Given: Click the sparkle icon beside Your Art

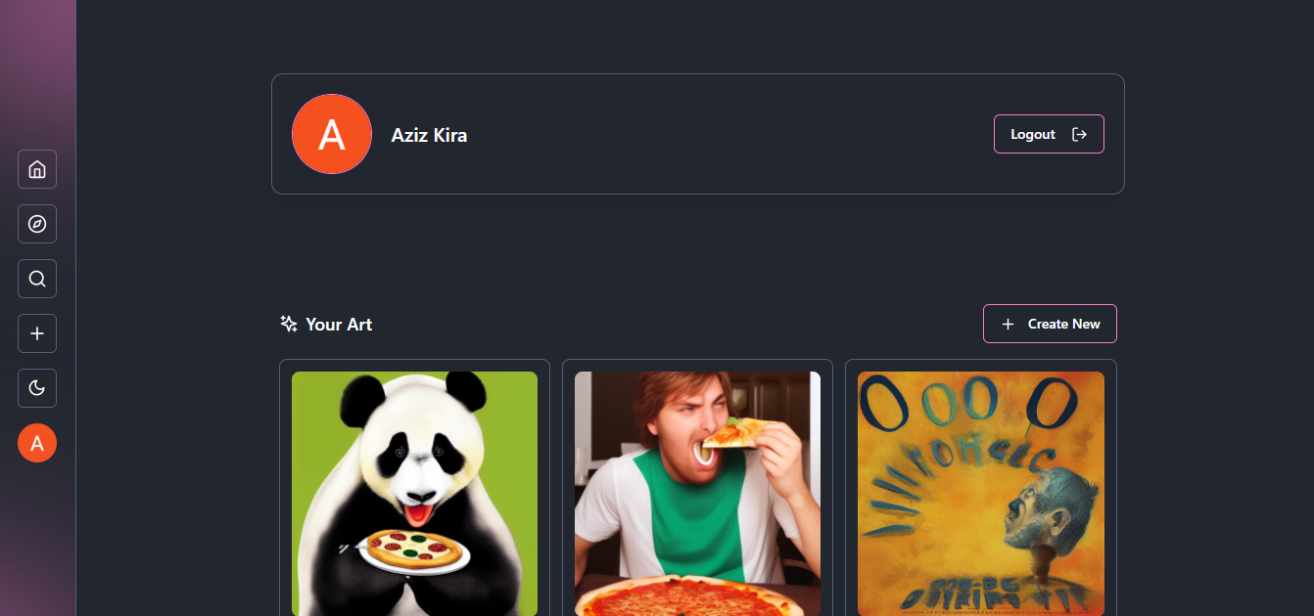Looking at the screenshot, I should pyautogui.click(x=289, y=324).
